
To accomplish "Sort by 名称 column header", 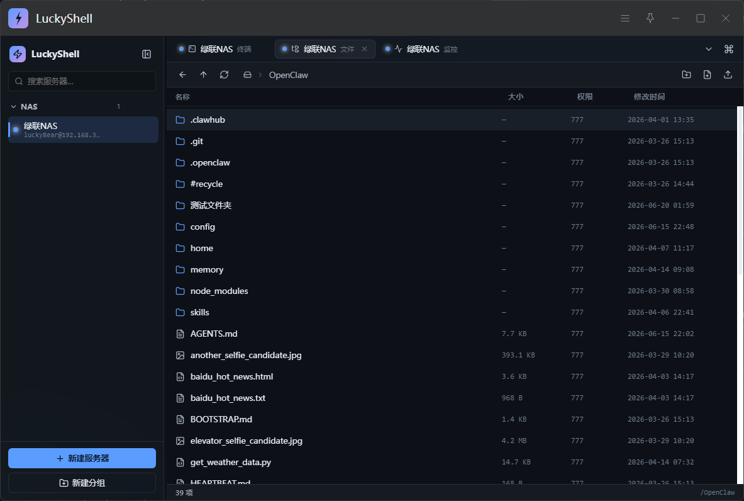I will (x=182, y=97).
